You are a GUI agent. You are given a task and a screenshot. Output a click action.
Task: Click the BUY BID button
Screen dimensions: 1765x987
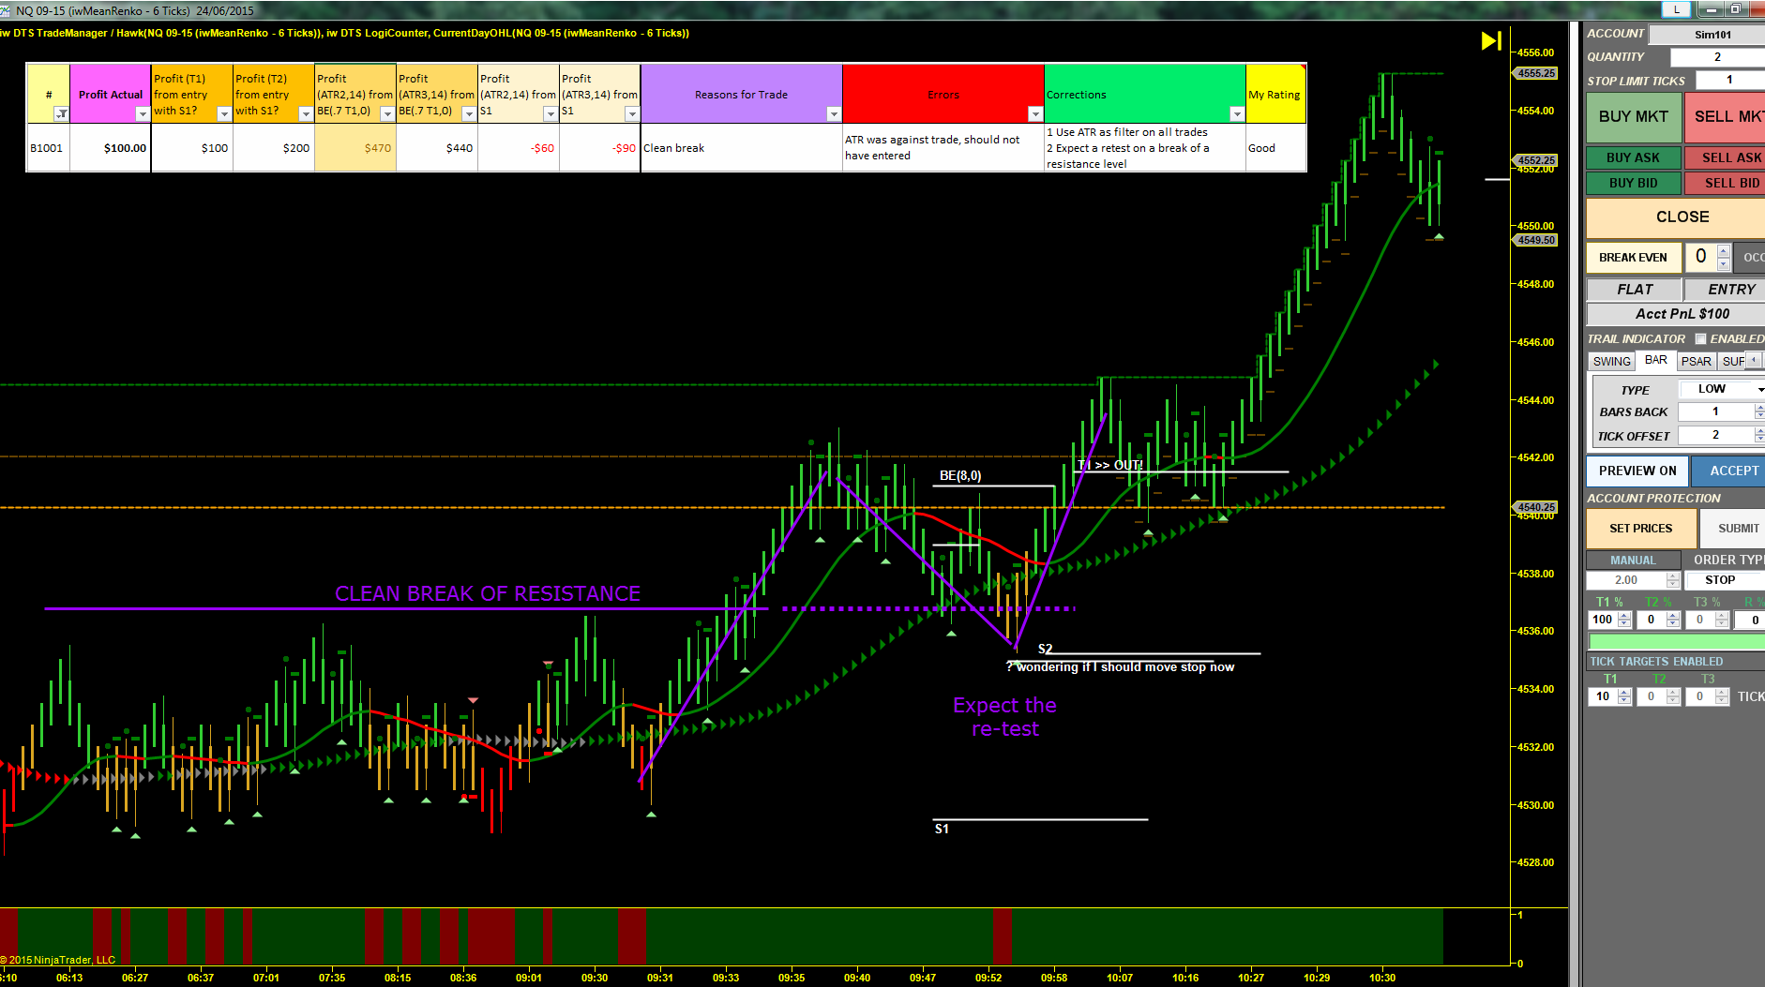[1633, 183]
